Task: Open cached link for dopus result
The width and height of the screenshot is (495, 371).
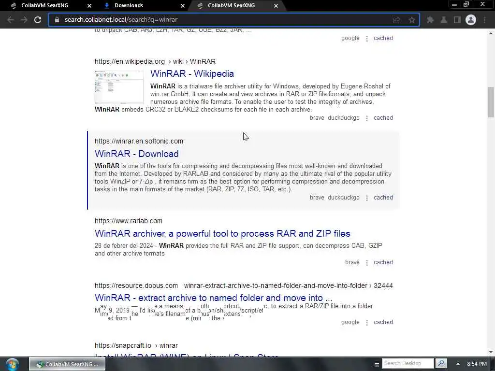Action: coord(383,322)
